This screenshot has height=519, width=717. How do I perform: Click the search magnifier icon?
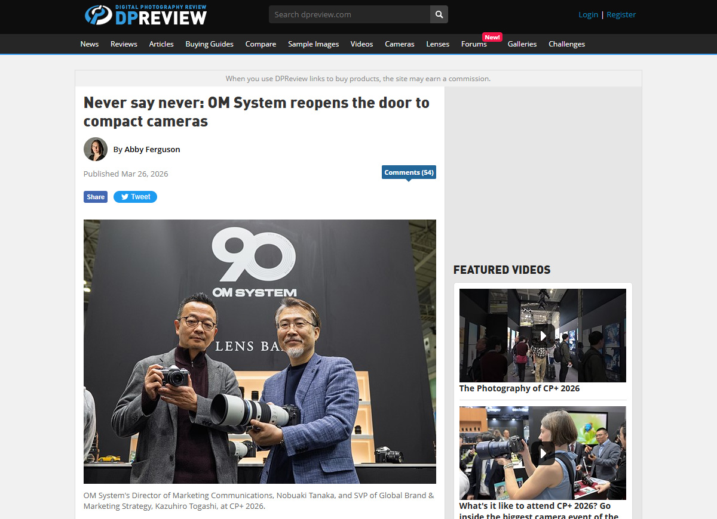point(439,14)
